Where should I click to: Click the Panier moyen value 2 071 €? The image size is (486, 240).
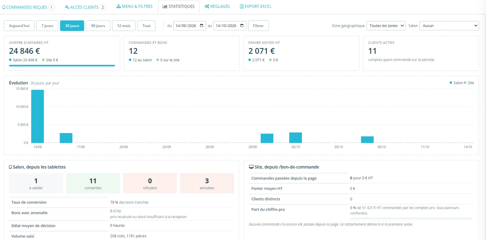(x=262, y=51)
